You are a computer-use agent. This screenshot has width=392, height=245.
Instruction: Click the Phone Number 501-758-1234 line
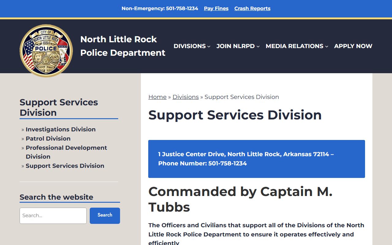202,164
